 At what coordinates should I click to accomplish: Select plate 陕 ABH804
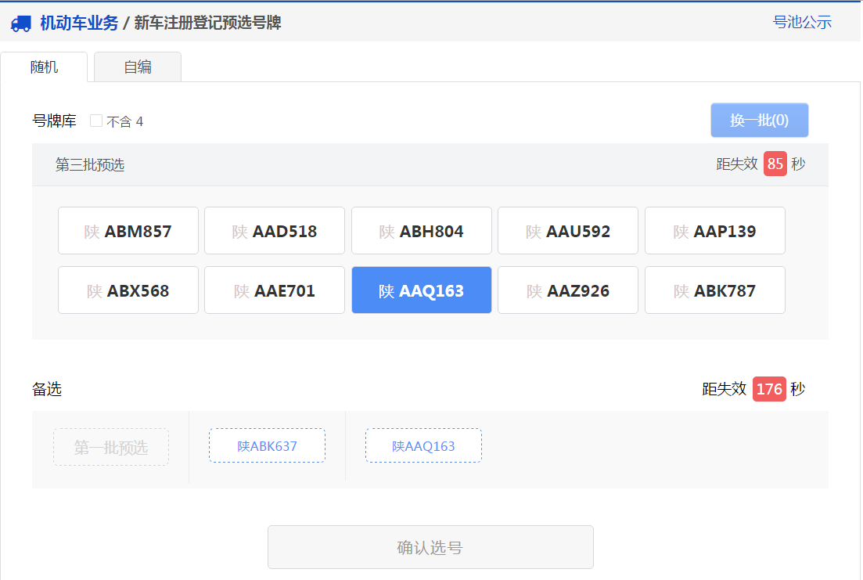[x=422, y=231]
